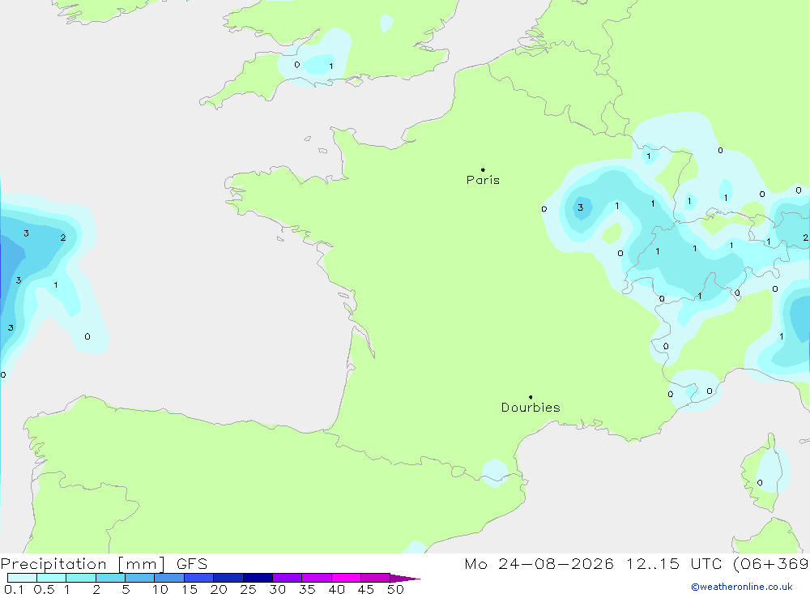Select the Paris location dot marker
Viewport: 810px width, 594px height.
click(x=483, y=169)
